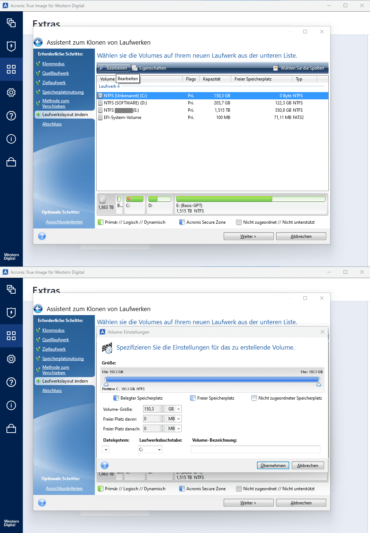The width and height of the screenshot is (370, 533).
Task: Select the EFI-System-Volume row
Action: (213, 117)
